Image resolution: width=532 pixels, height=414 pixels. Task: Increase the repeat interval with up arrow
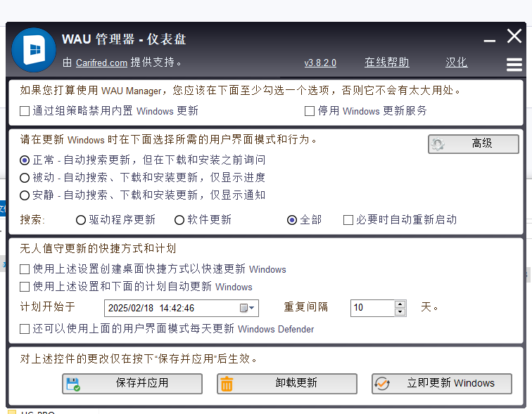coord(400,304)
